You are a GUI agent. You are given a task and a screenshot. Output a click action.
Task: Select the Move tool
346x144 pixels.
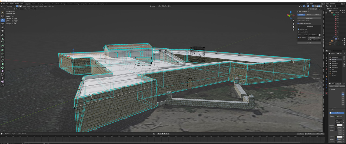[x=3, y=20]
